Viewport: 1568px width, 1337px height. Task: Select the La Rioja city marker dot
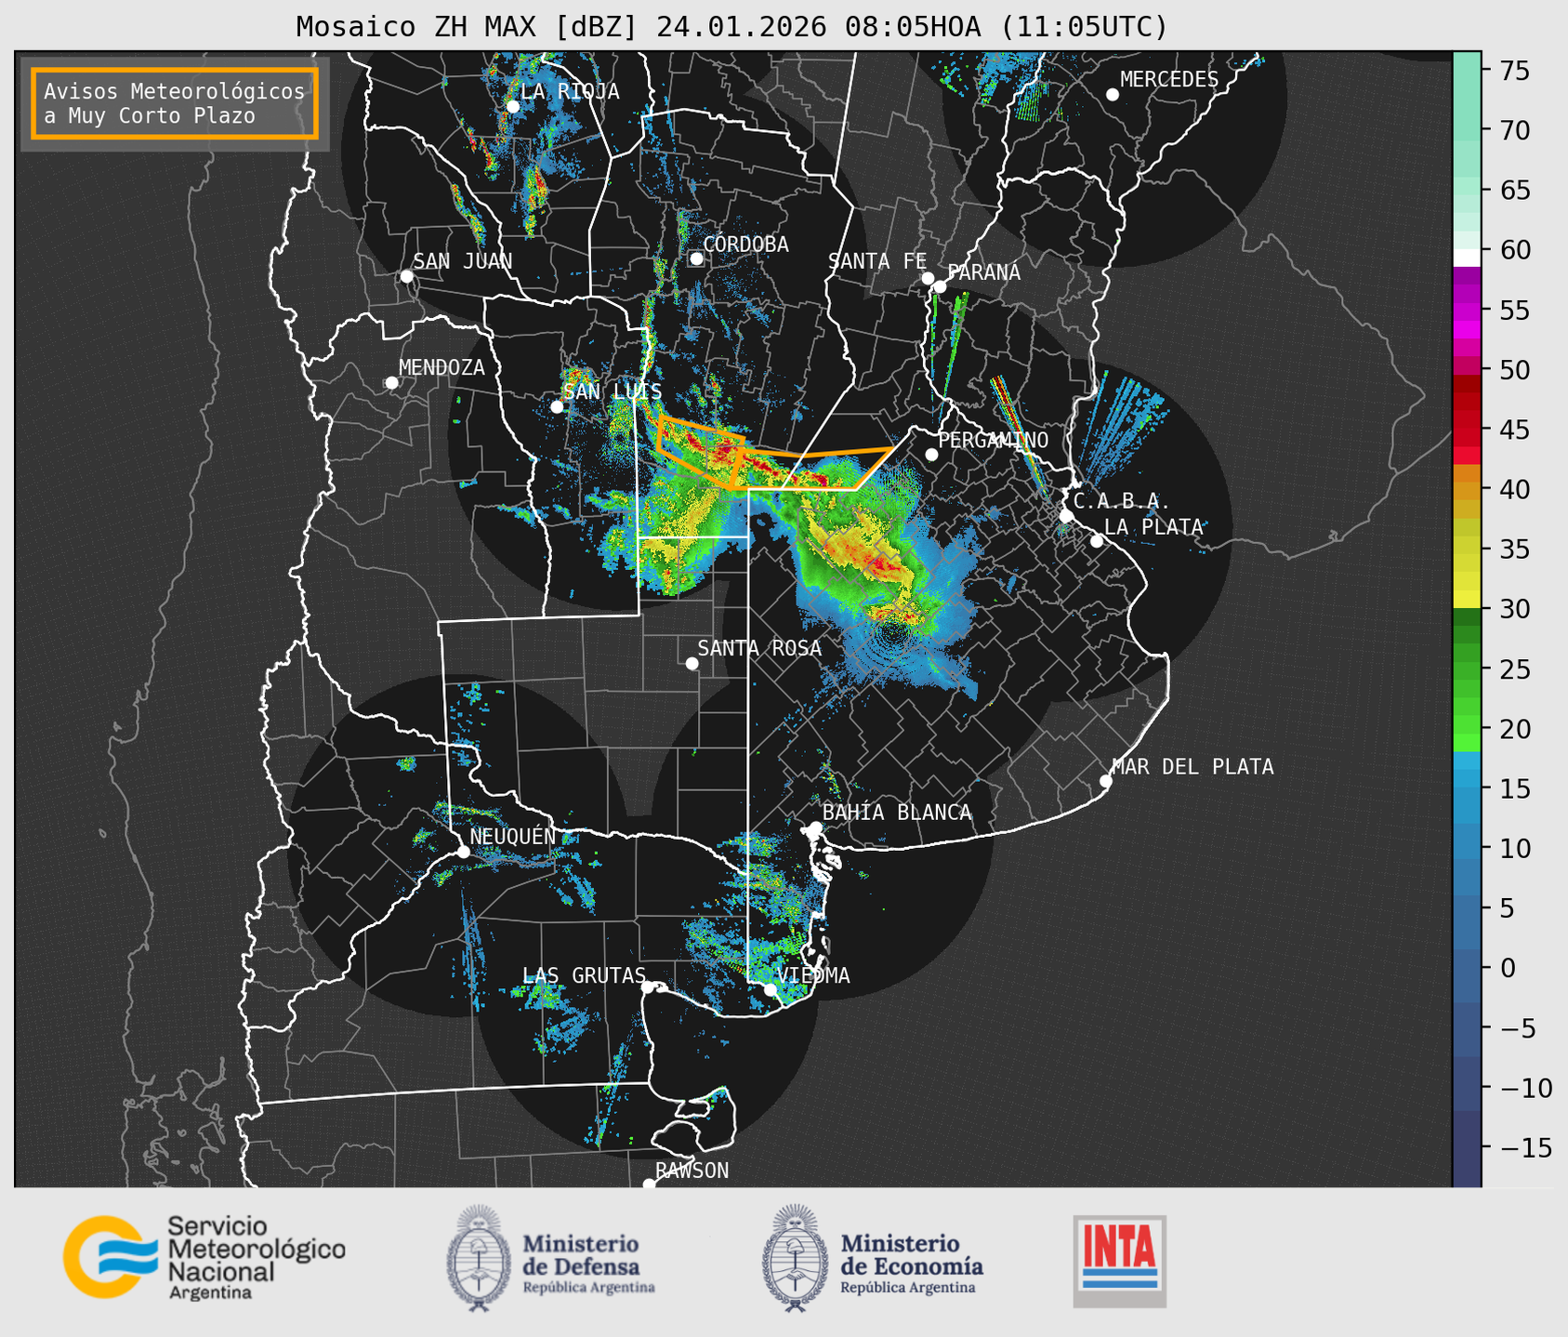pyautogui.click(x=513, y=107)
